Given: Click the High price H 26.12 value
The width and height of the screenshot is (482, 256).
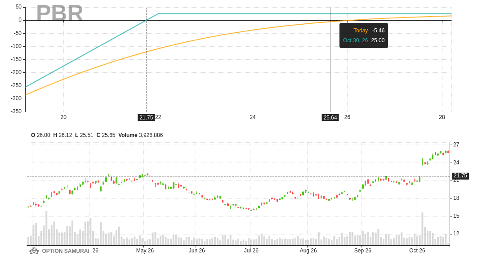Looking at the screenshot, I should (x=62, y=135).
